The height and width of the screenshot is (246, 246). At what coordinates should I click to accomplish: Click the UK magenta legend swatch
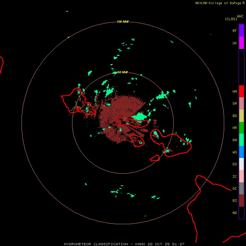point(241,43)
